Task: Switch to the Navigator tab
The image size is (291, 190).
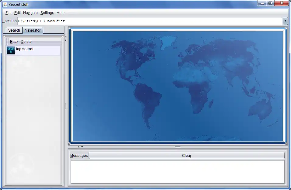Action: pos(33,30)
